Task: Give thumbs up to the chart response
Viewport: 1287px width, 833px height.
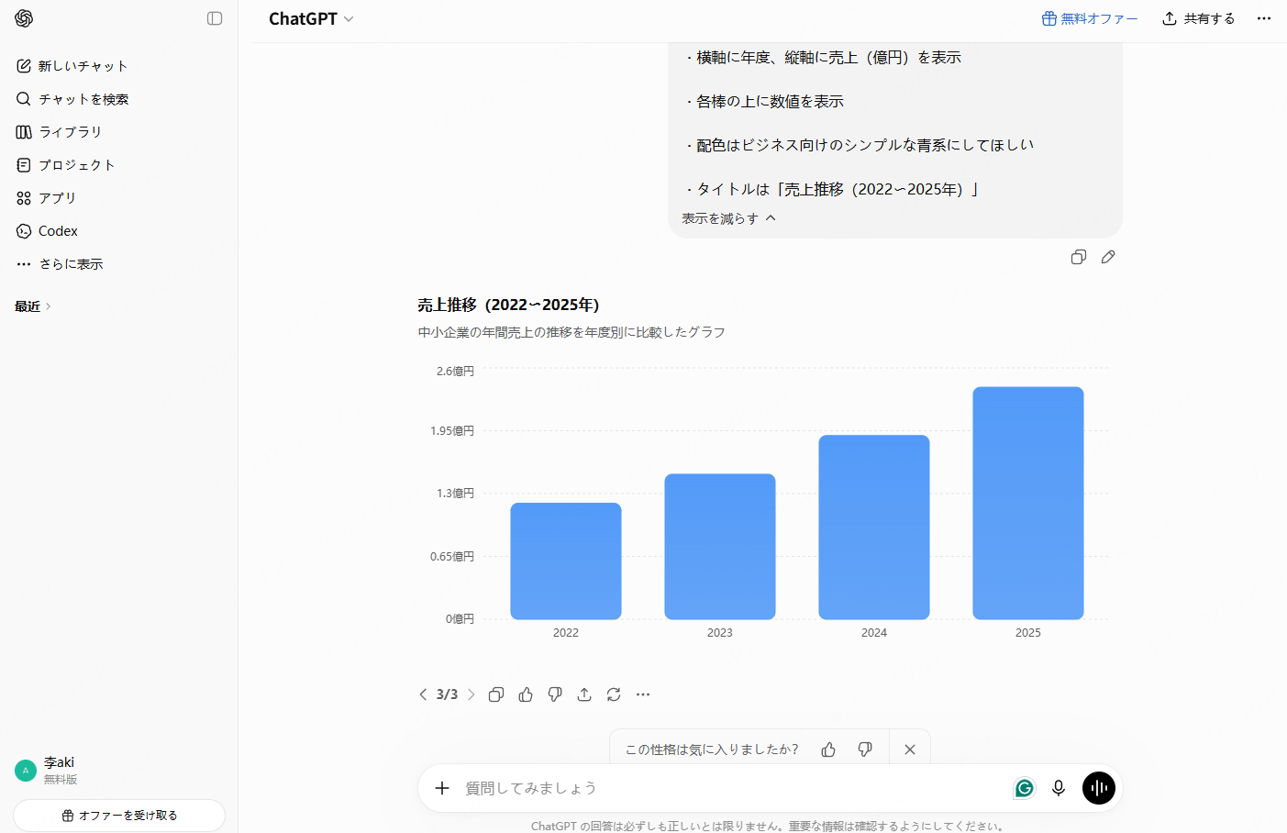Action: tap(526, 694)
